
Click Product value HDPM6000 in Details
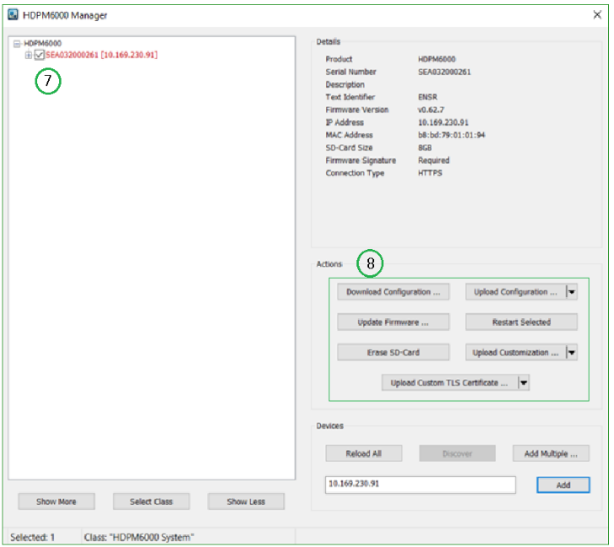(436, 59)
